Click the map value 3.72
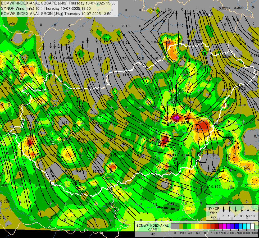This screenshot has width=259, height=238. coord(82,107)
